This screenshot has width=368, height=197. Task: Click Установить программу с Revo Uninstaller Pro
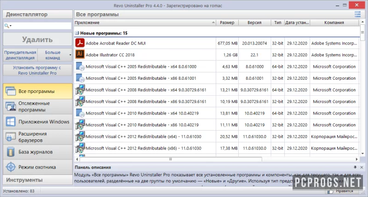pyautogui.click(x=38, y=70)
